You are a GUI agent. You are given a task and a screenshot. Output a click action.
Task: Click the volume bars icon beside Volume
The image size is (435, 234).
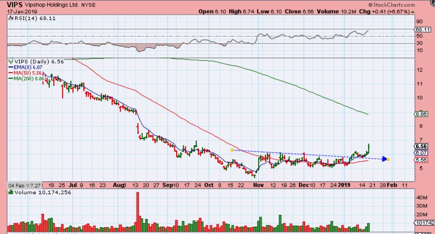tap(11, 192)
